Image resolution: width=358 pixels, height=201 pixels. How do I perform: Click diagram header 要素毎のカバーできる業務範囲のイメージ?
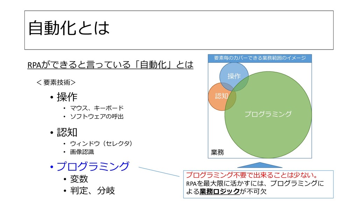point(260,58)
